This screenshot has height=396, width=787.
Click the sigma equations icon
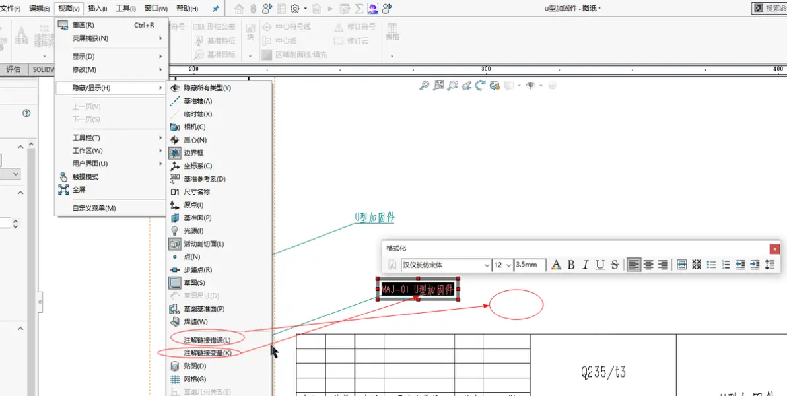pyautogui.click(x=359, y=9)
